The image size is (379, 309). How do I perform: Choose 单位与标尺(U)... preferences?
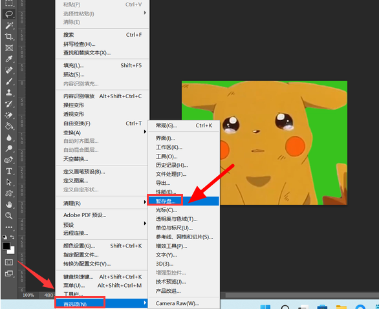pyautogui.click(x=184, y=228)
